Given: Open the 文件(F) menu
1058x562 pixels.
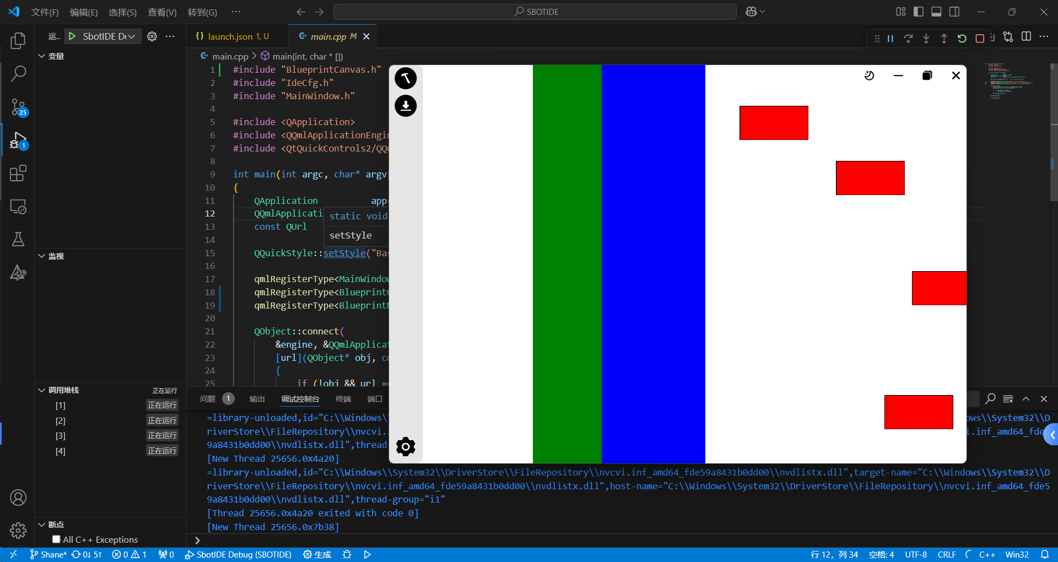Looking at the screenshot, I should (45, 12).
